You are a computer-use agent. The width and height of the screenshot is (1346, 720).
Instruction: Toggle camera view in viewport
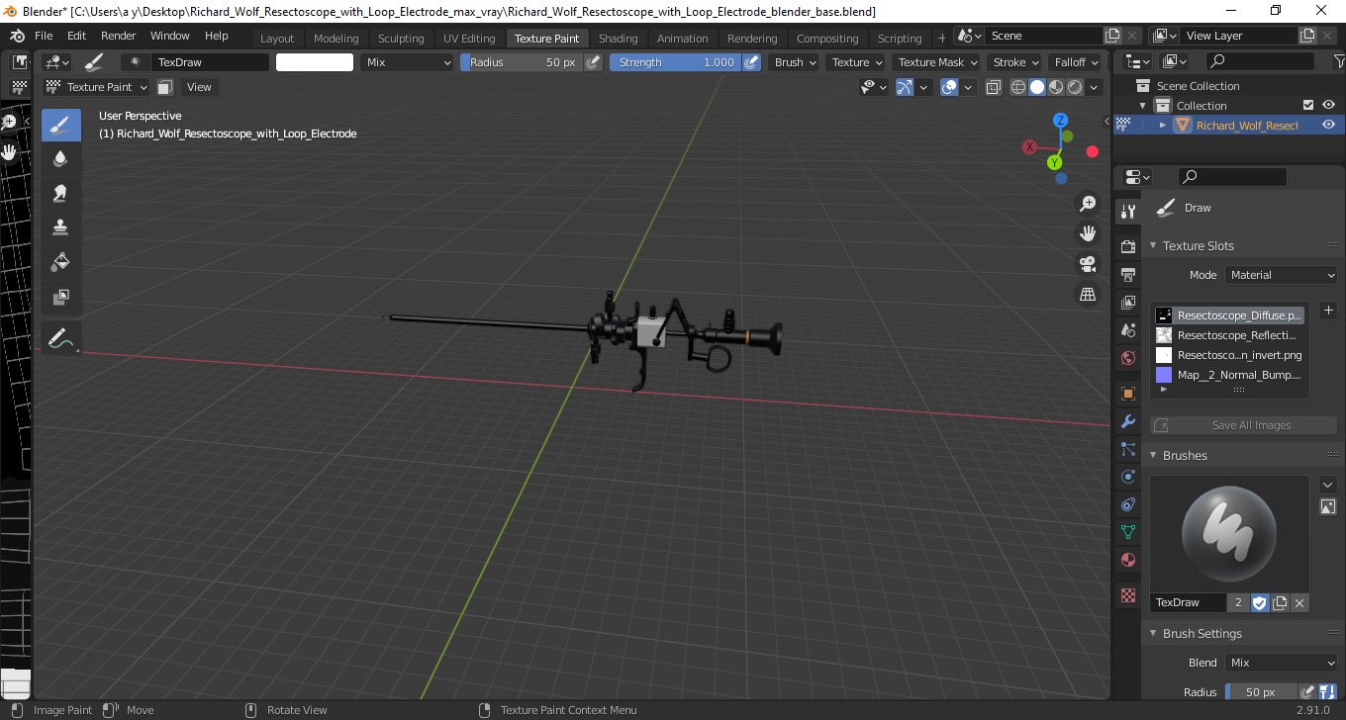[x=1088, y=264]
